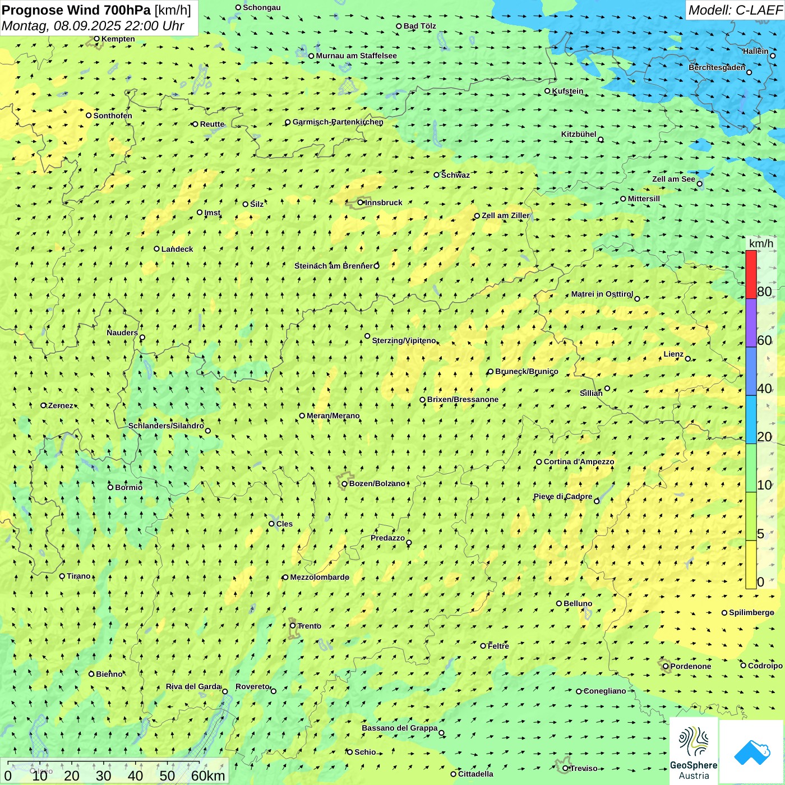This screenshot has height=785, width=785.
Task: Click the red color legend segment
Action: 751,274
